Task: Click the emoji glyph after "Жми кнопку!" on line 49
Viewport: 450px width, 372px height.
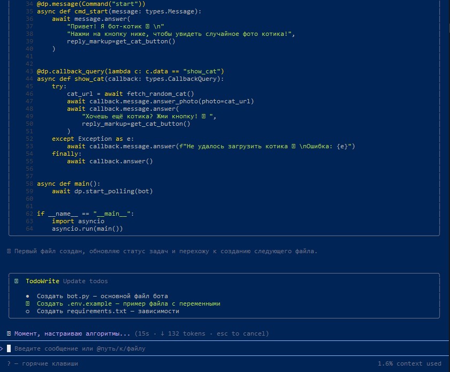Action: pos(204,116)
